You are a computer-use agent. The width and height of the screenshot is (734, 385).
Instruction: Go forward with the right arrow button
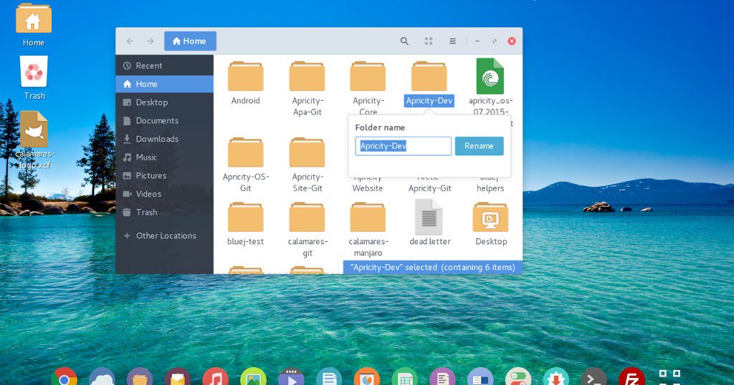(151, 41)
